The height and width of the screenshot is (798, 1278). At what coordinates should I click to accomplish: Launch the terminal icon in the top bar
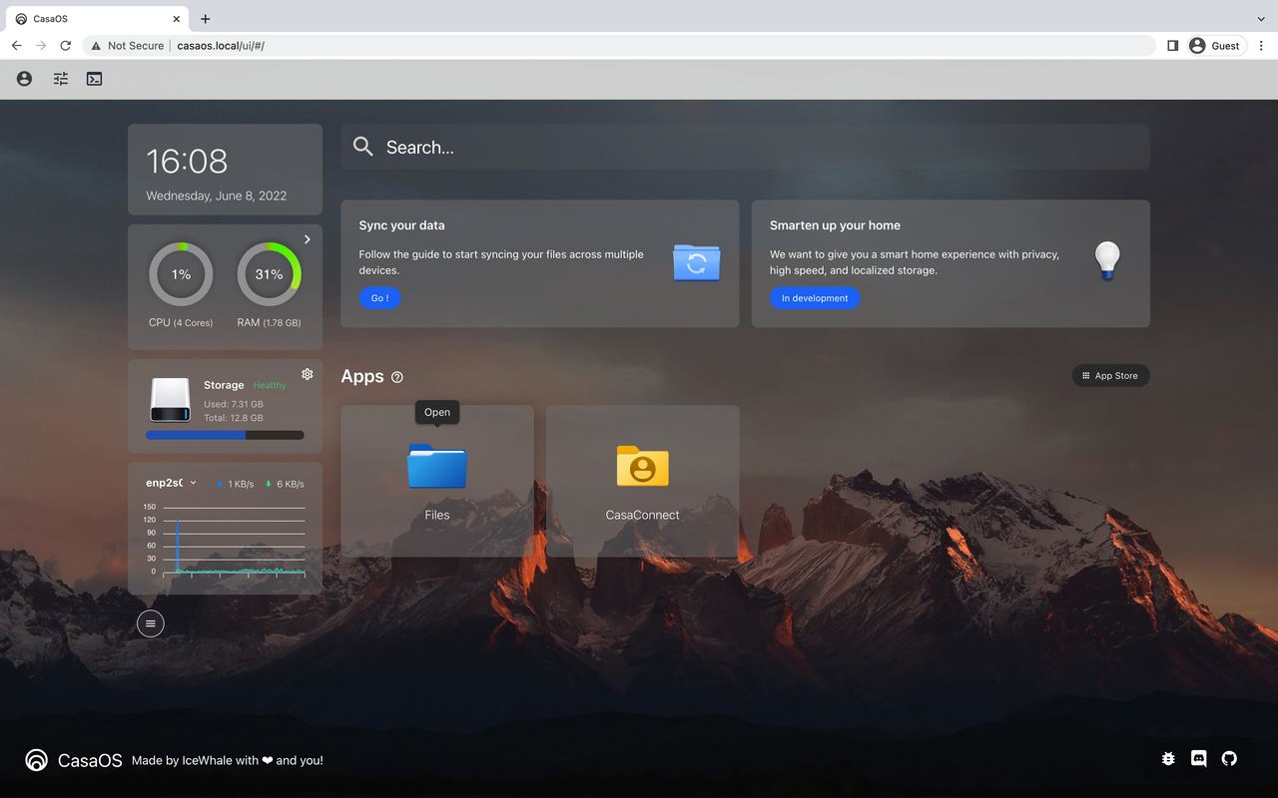[x=95, y=79]
